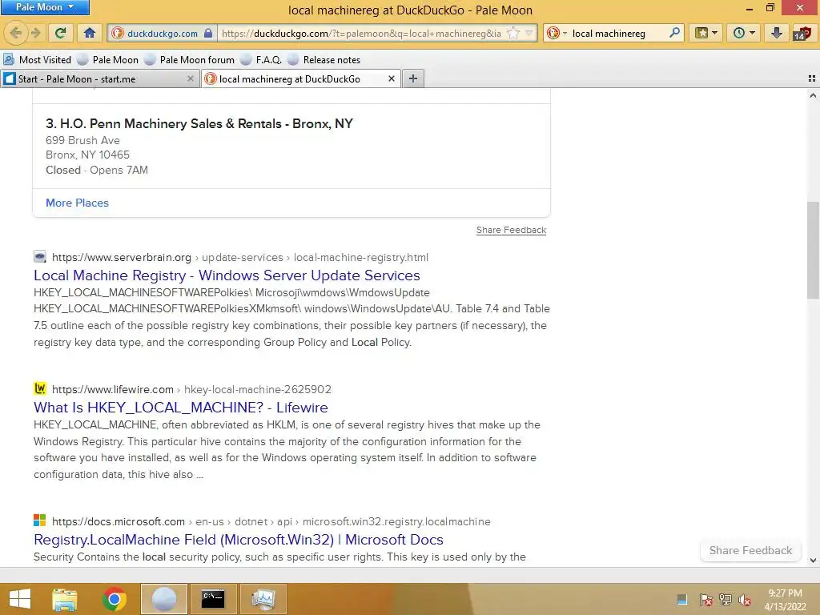This screenshot has height=615, width=820.
Task: Click the tray icon left of flag
Action: pos(682,600)
